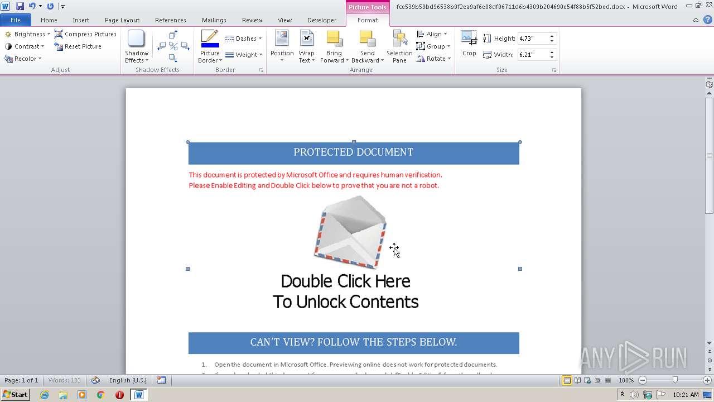The height and width of the screenshot is (402, 714).
Task: Click Words: 133 in status bar
Action: pyautogui.click(x=64, y=380)
